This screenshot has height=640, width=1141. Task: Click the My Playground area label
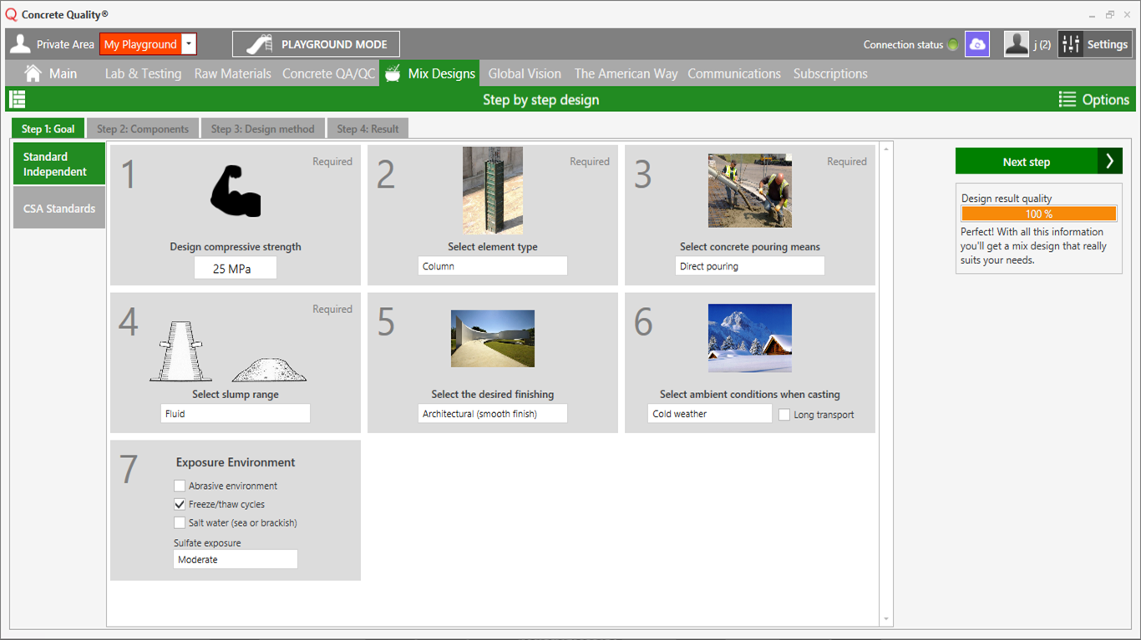[140, 44]
